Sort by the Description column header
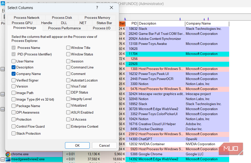The image size is (251, 163). pos(161,24)
